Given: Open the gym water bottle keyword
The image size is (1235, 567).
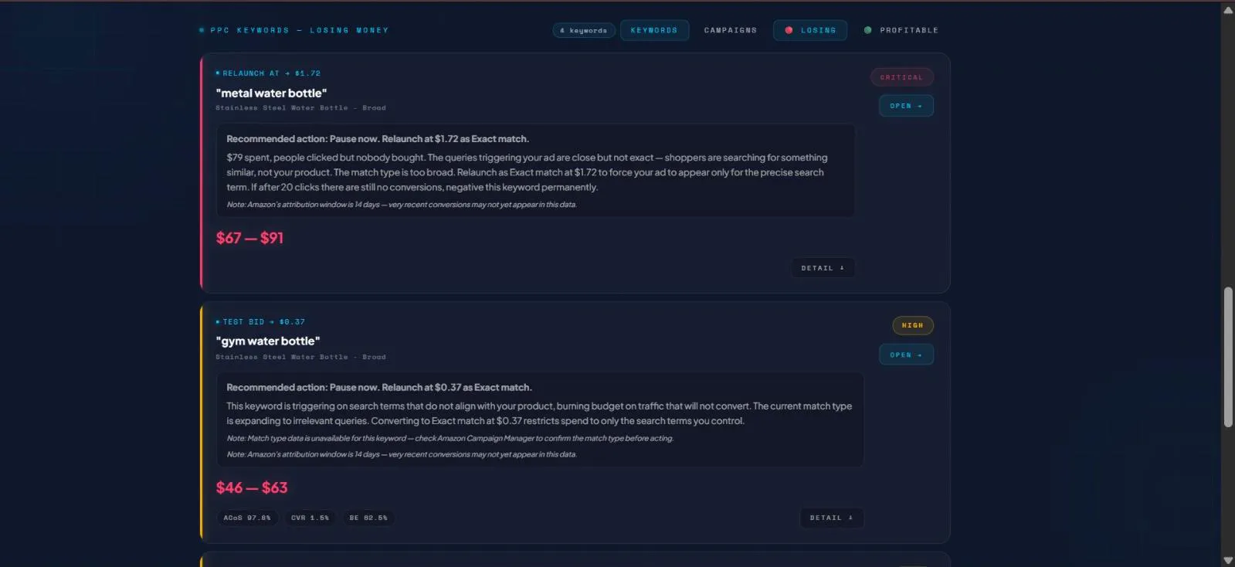Looking at the screenshot, I should tap(906, 355).
